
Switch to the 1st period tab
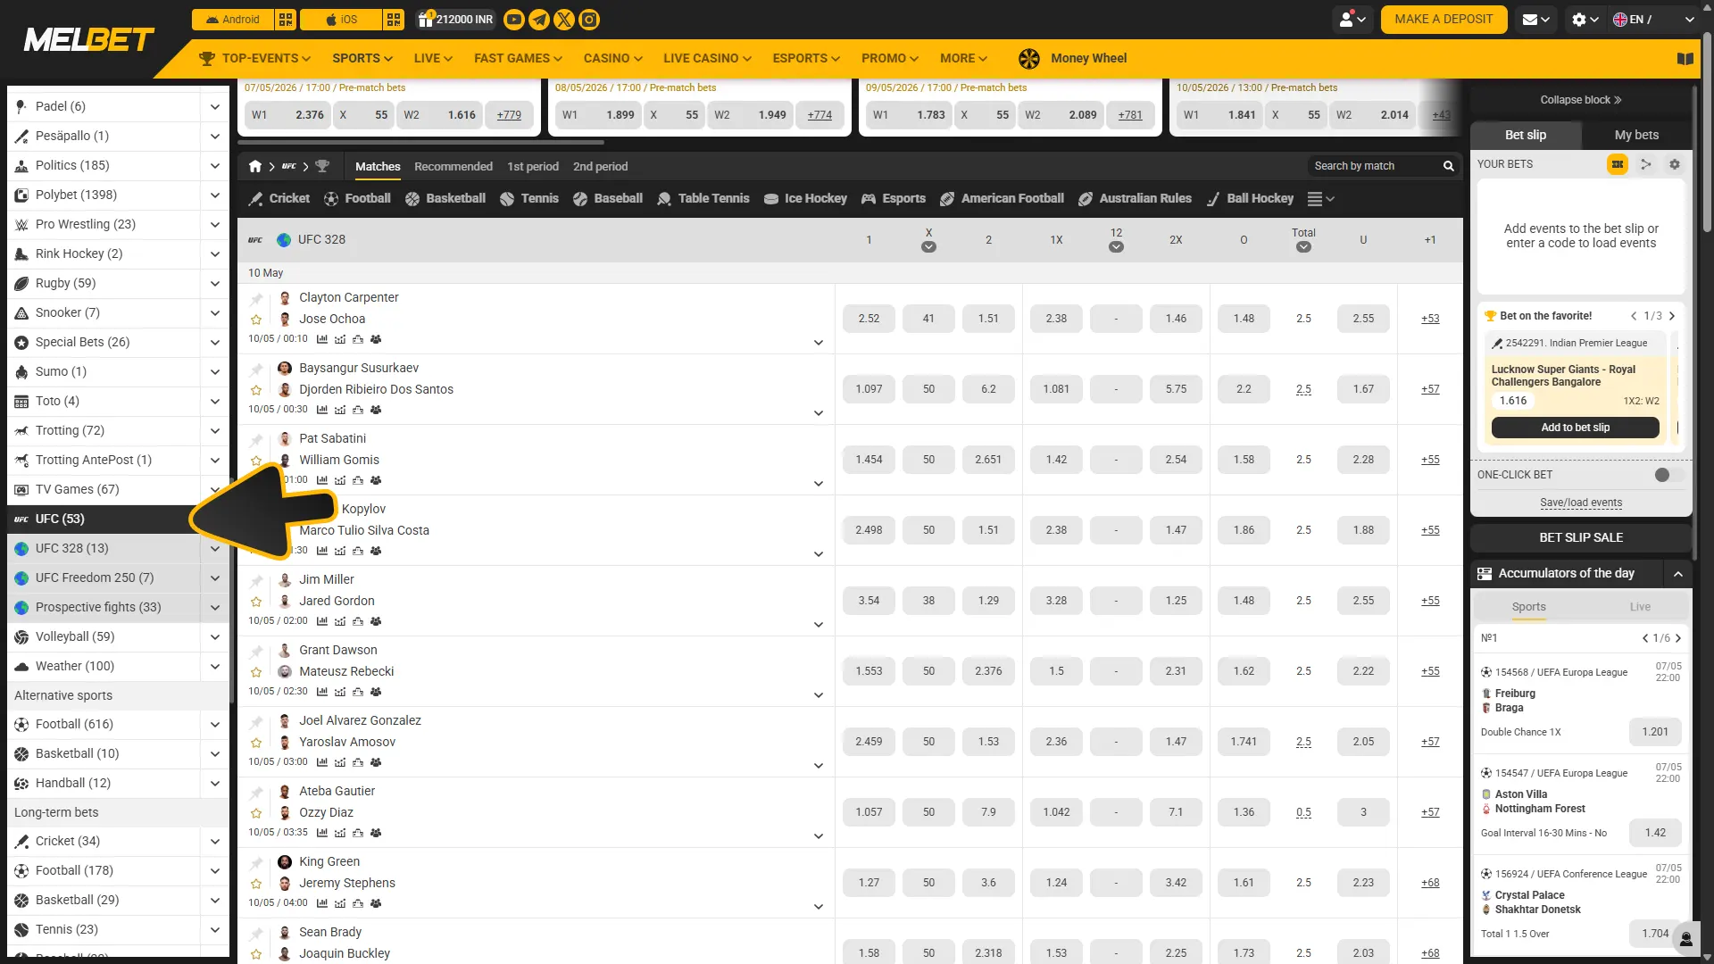[x=533, y=167]
